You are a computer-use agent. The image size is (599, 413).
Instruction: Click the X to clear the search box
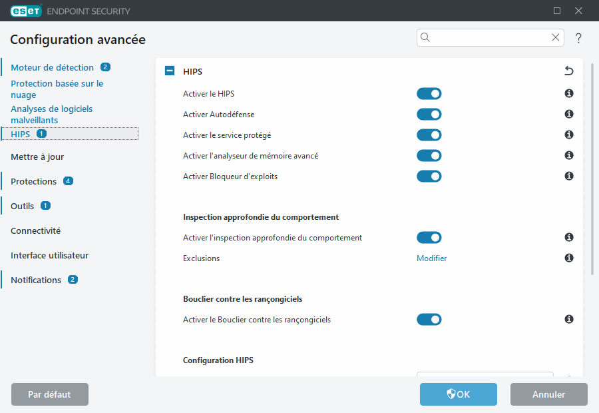coord(555,37)
